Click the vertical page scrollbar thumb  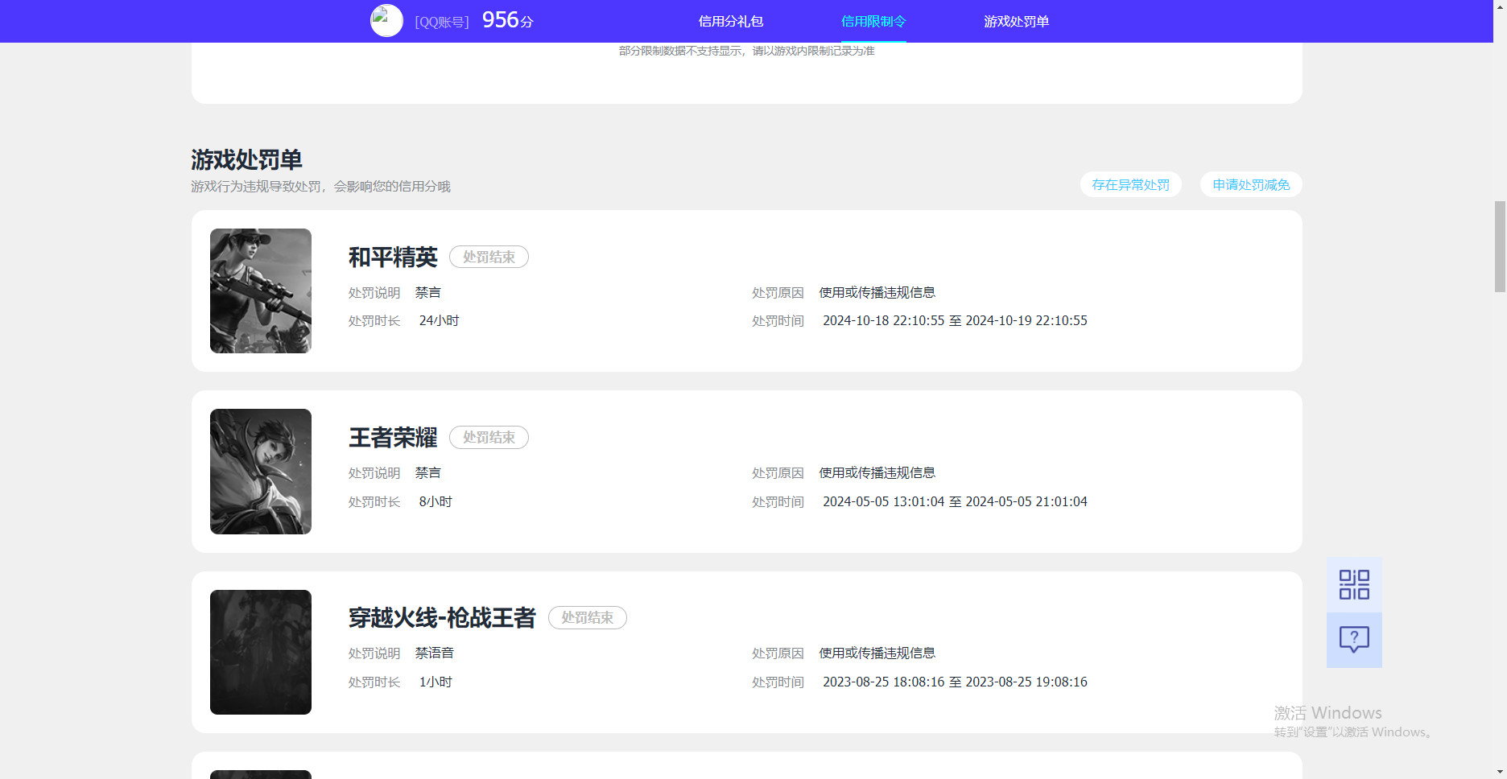click(x=1500, y=246)
